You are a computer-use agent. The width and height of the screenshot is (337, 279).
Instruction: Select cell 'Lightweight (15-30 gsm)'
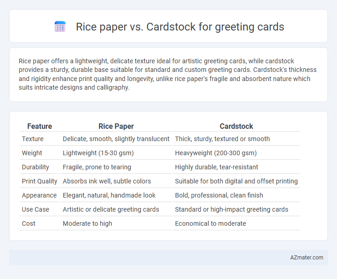(116, 153)
